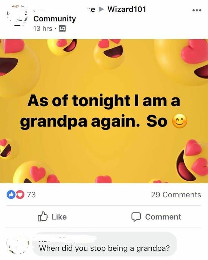This screenshot has height=260, width=208.
Task: Click the heart-eyes emoji at top center
Action: (109, 53)
